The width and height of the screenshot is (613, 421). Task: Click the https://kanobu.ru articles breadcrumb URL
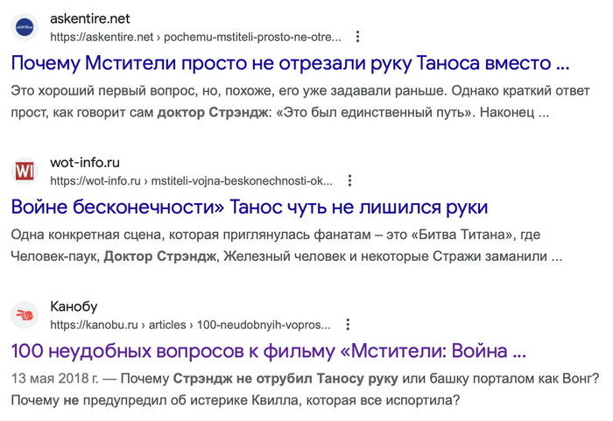pos(189,325)
